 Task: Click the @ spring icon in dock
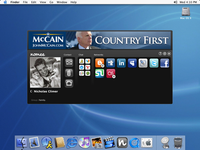(165, 142)
